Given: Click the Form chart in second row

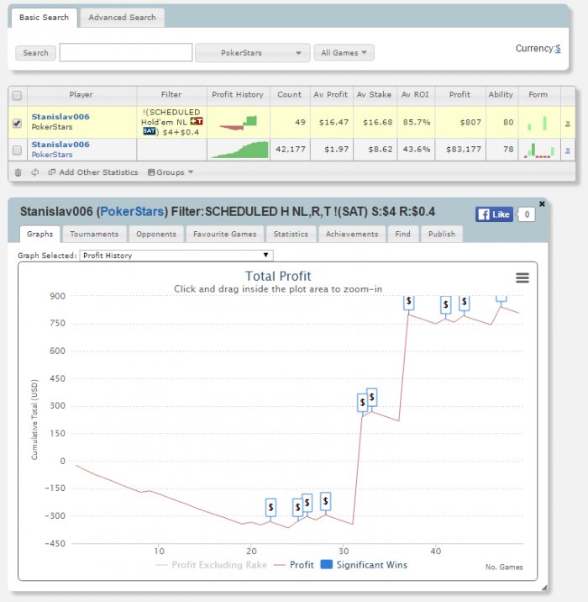Looking at the screenshot, I should 538,150.
